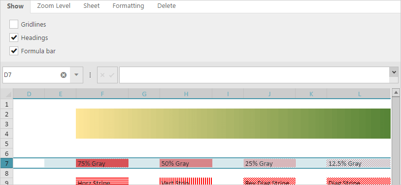Open the Delete tab
The height and width of the screenshot is (185, 401).
pos(167,6)
